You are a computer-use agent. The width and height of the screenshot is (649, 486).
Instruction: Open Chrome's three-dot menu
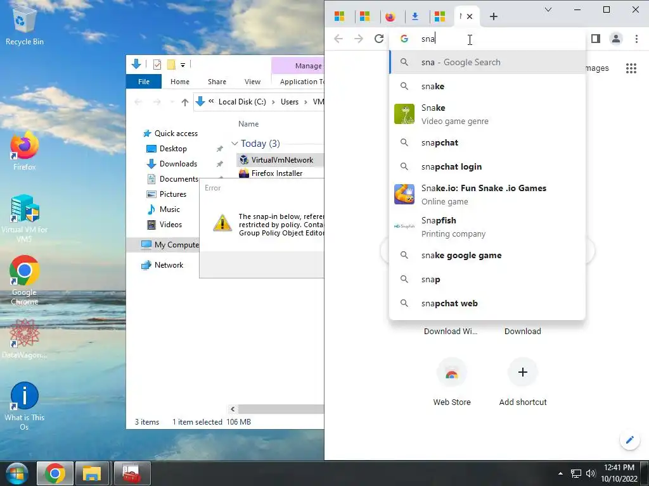(x=636, y=39)
